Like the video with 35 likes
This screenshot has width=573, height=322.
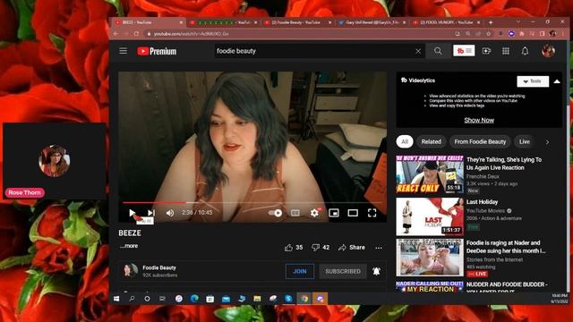pyautogui.click(x=294, y=248)
